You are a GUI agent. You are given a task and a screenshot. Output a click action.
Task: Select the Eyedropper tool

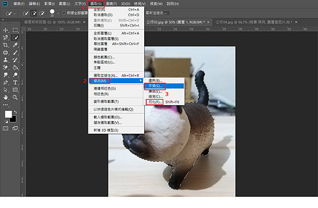(x=15, y=45)
